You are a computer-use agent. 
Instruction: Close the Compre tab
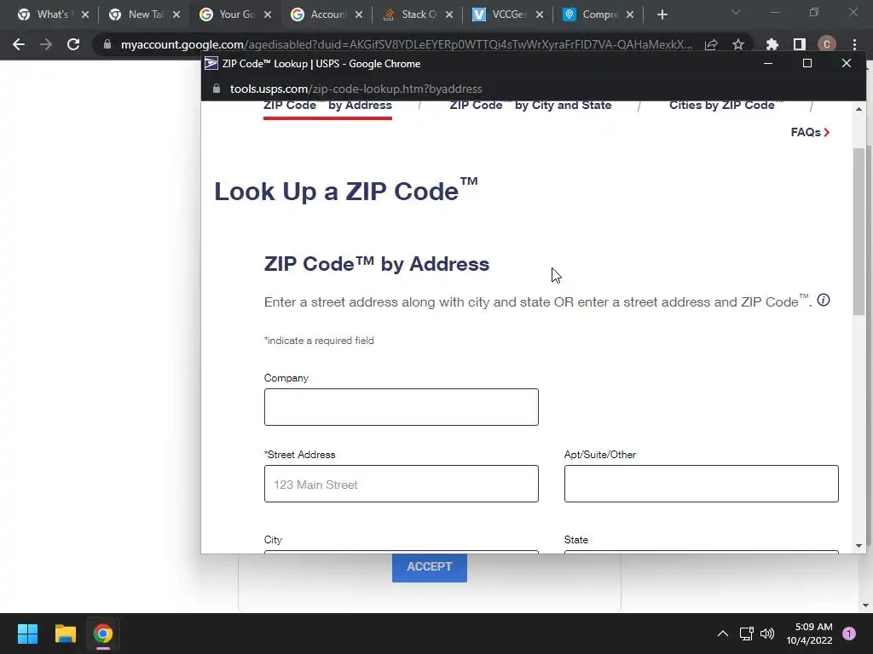[x=630, y=14]
